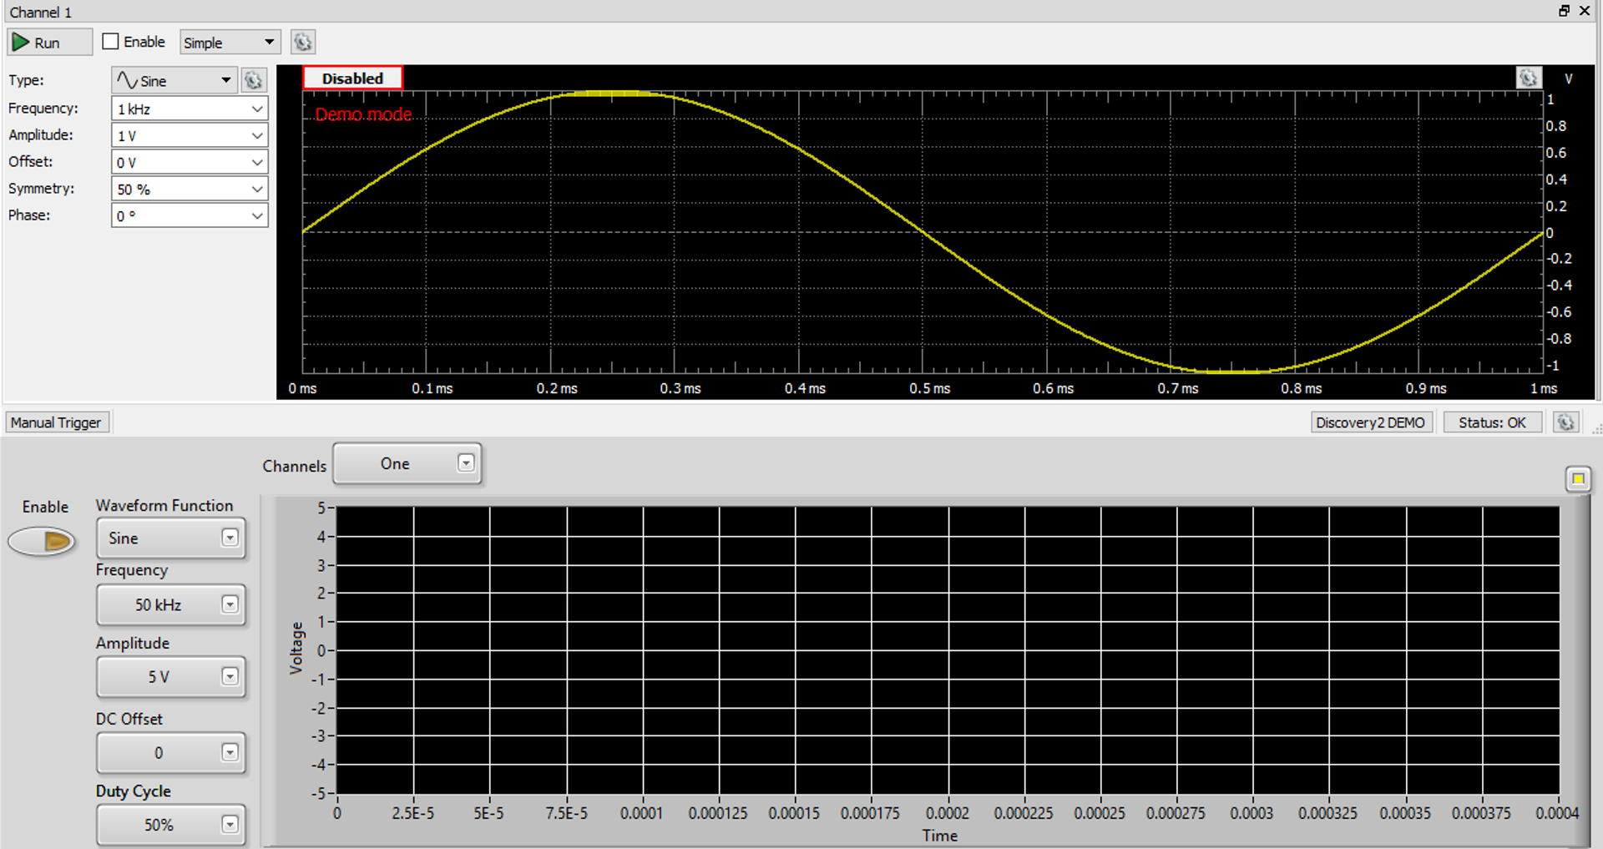This screenshot has width=1603, height=849.
Task: Click the Disabled toggle above the waveform plot
Action: (x=351, y=78)
